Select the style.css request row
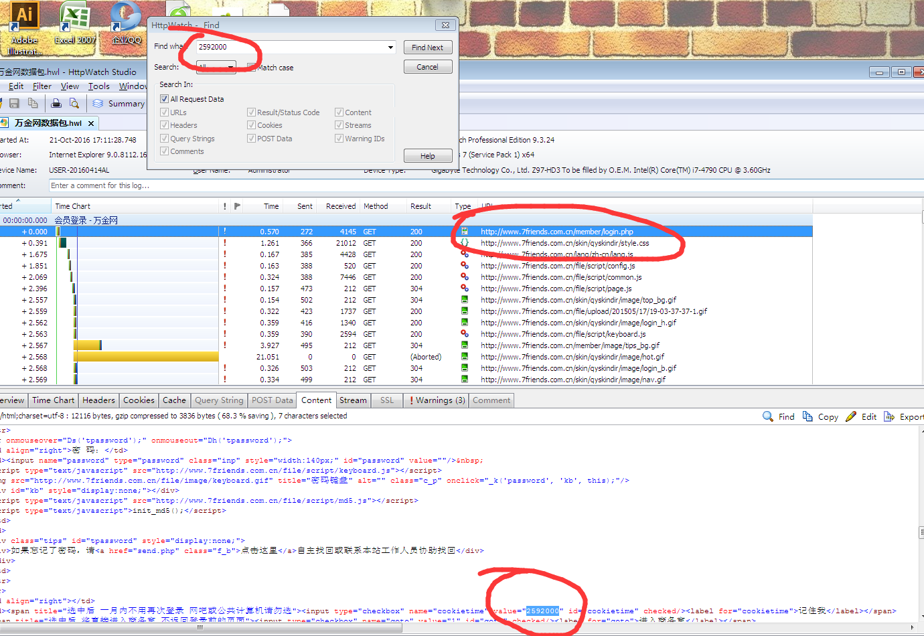Viewport: 924px width, 636px height. click(x=564, y=243)
